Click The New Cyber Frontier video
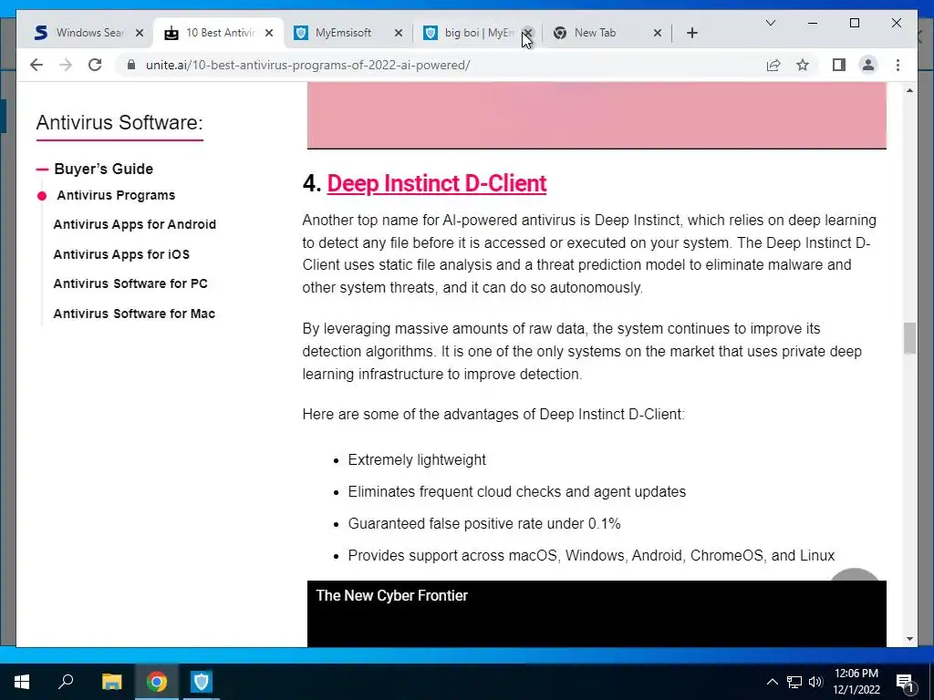Image resolution: width=934 pixels, height=700 pixels. [x=597, y=613]
